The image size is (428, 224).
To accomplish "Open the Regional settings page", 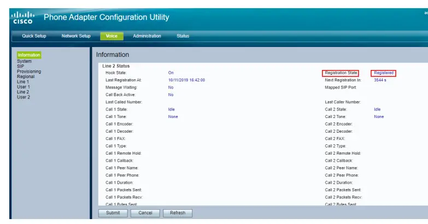I will click(26, 76).
